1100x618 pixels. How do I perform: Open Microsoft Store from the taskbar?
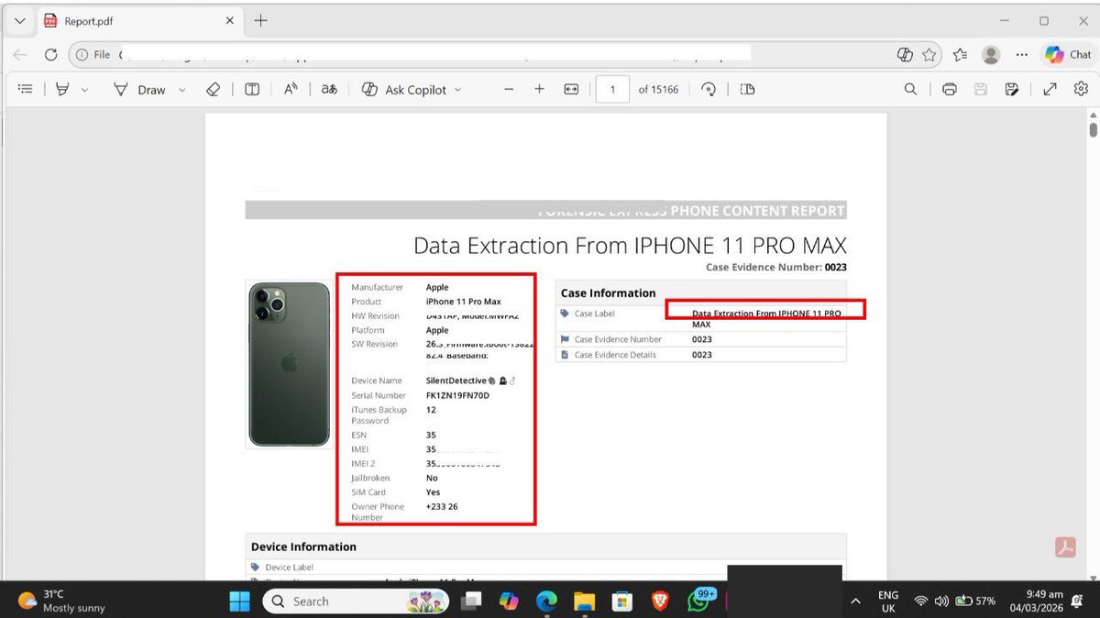(x=622, y=601)
